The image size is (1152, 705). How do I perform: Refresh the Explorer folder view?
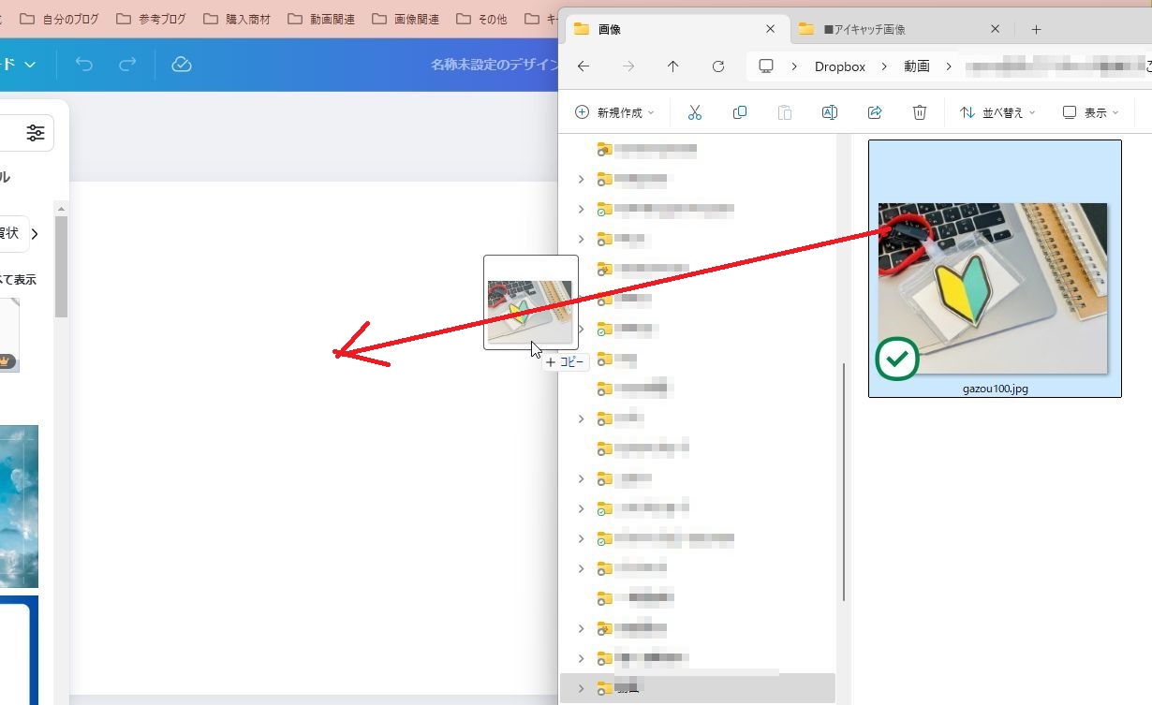(x=718, y=66)
